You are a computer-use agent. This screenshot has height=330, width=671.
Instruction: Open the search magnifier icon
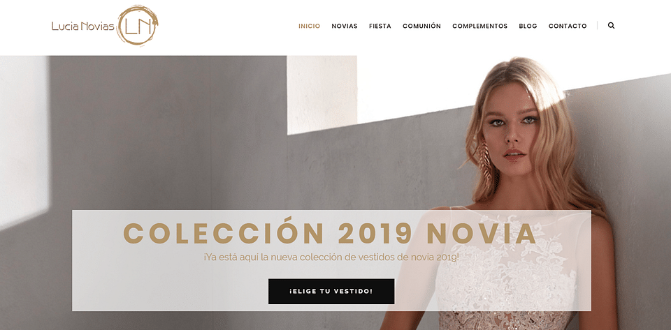(x=611, y=26)
